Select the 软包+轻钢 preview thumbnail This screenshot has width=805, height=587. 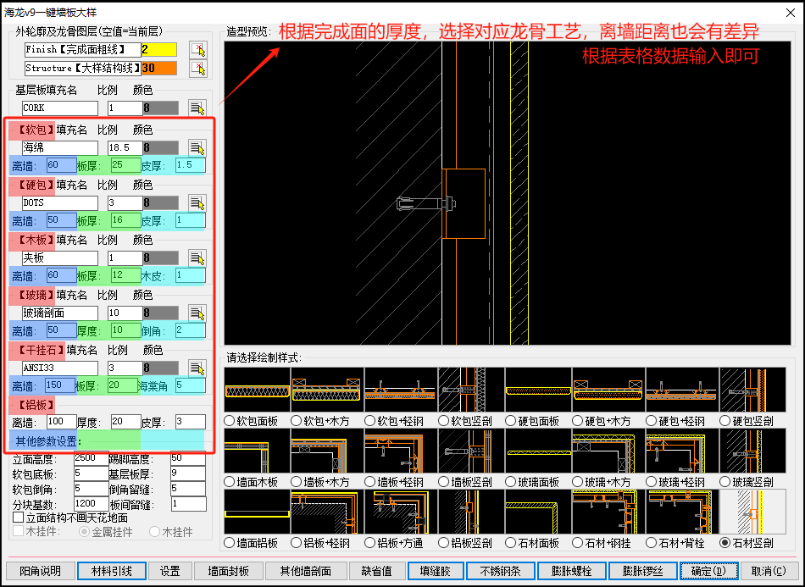pyautogui.click(x=401, y=390)
